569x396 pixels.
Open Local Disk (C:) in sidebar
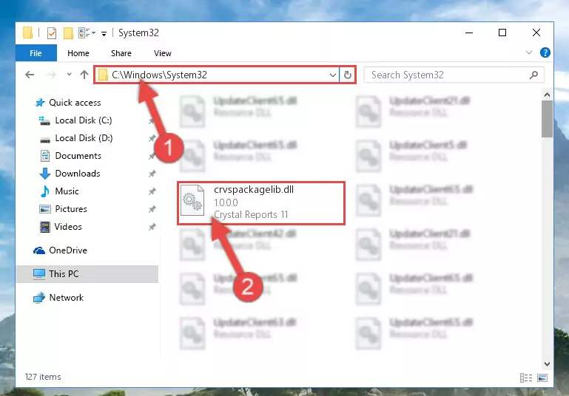click(84, 120)
